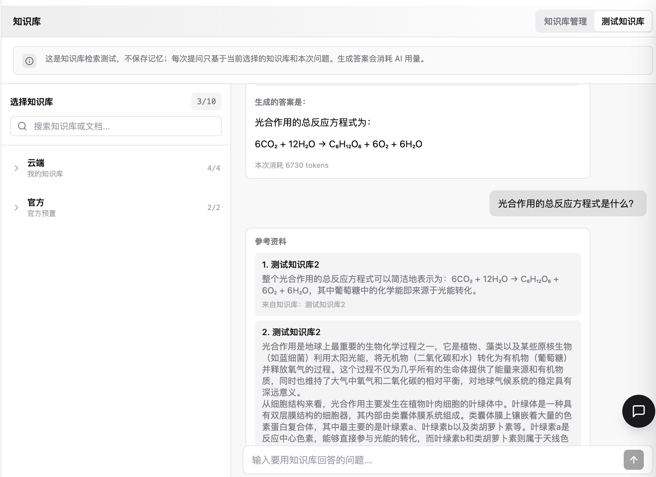Select the 云端 row title
This screenshot has height=477, width=656.
point(36,163)
